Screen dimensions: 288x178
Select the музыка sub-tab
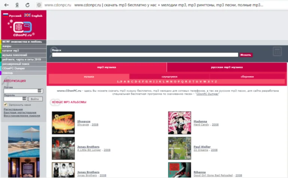[89, 77]
